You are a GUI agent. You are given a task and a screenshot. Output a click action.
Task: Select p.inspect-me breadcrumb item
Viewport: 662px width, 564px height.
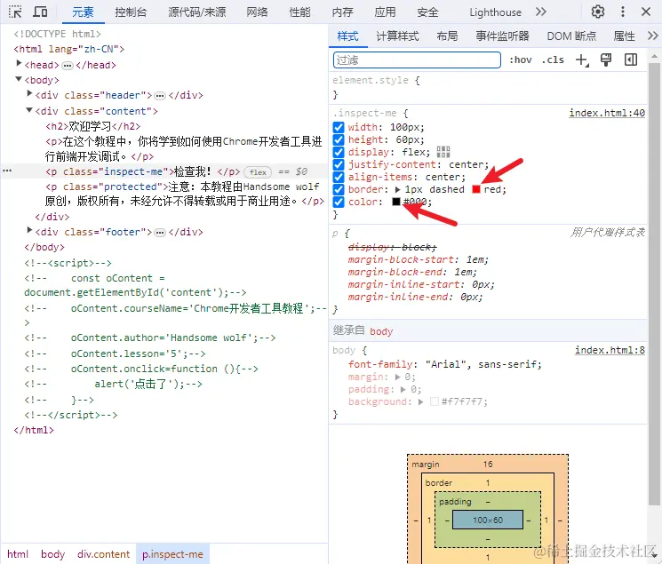tap(172, 554)
